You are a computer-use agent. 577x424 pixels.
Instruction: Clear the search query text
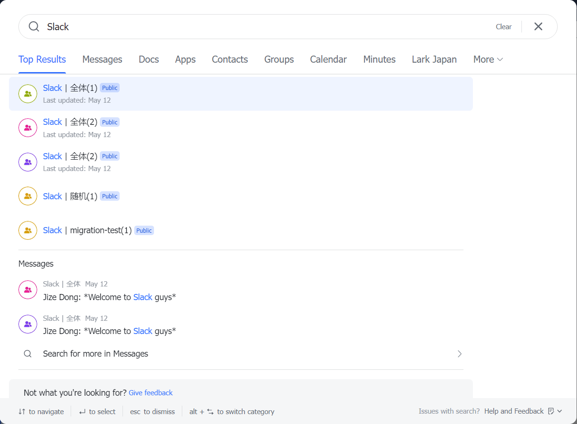[504, 27]
